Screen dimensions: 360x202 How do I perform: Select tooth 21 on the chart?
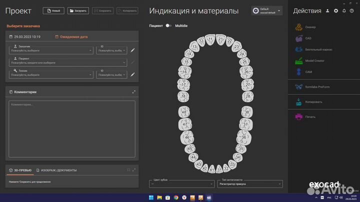point(221,39)
